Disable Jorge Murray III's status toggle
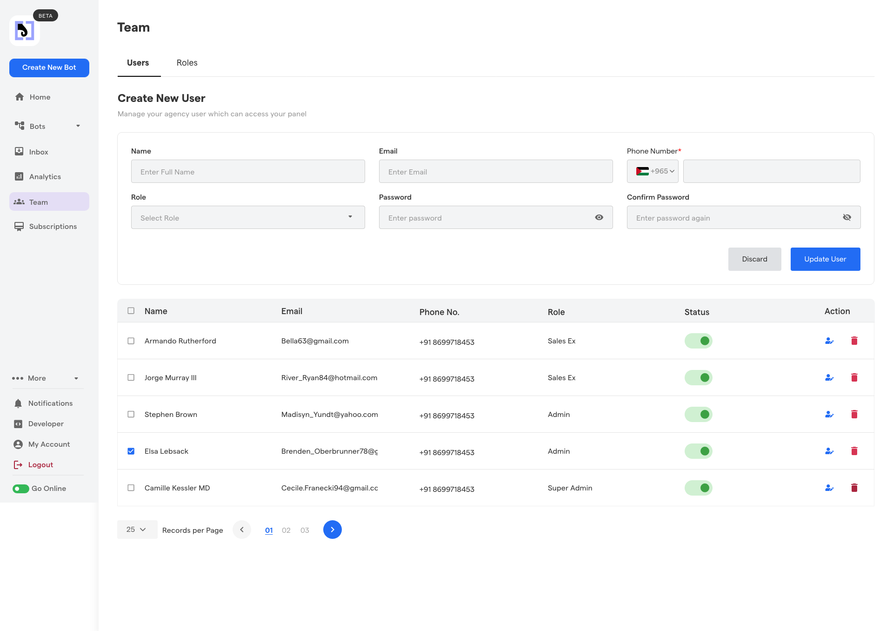Screen dimensions: 893x631 pyautogui.click(x=699, y=378)
